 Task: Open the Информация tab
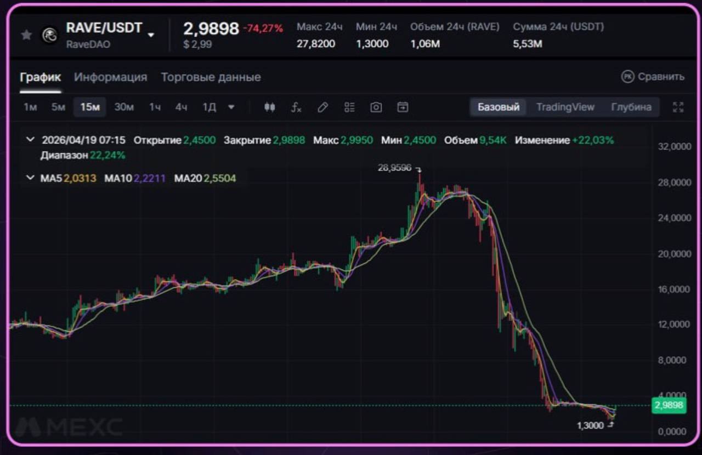pyautogui.click(x=111, y=77)
